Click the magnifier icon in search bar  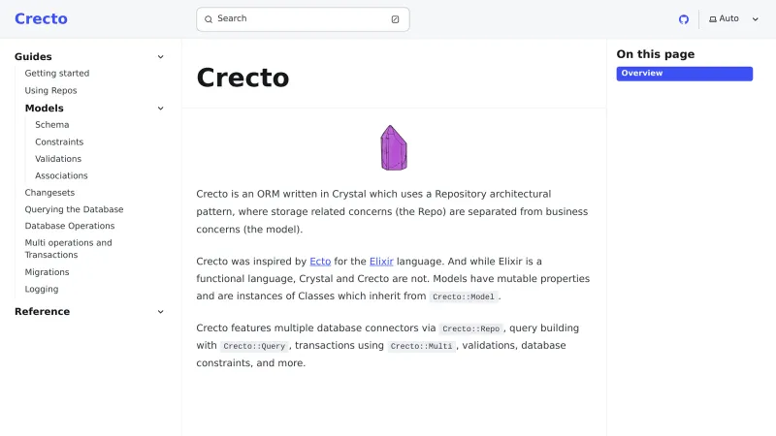click(x=209, y=19)
